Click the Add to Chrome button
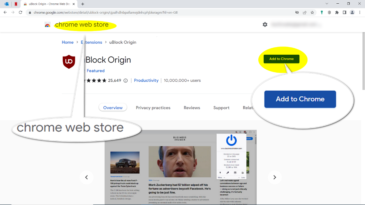This screenshot has height=205, width=365. click(x=281, y=59)
